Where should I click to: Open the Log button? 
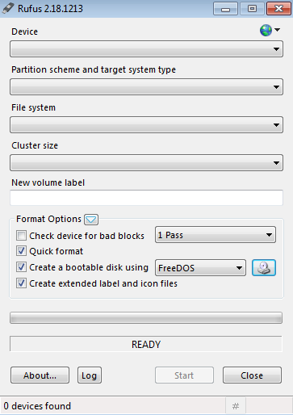tap(90, 375)
